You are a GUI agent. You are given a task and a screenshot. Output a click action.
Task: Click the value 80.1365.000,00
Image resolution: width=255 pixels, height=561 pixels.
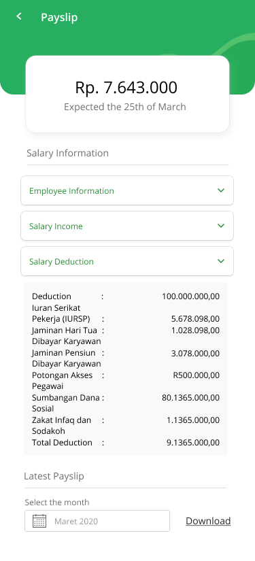(190, 398)
